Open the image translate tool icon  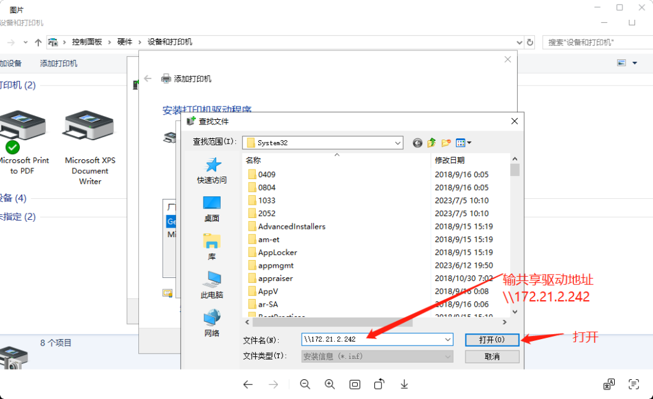609,384
